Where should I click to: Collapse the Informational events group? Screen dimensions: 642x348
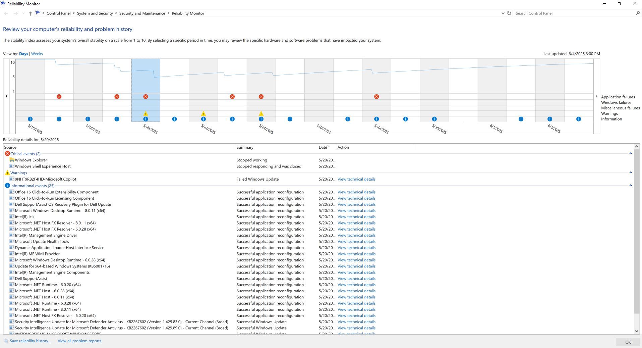tap(630, 186)
